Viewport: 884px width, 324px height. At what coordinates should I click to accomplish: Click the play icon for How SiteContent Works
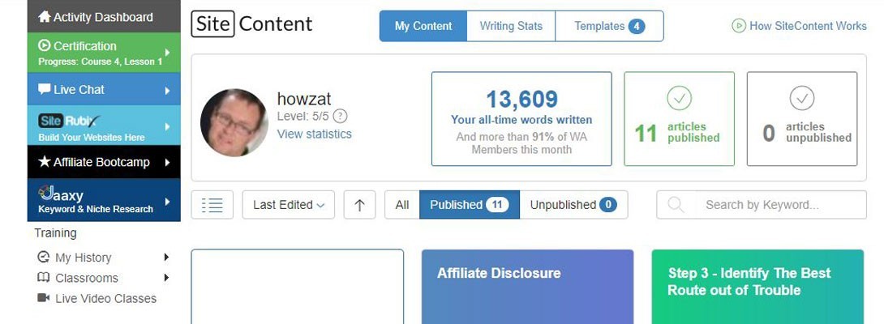pyautogui.click(x=738, y=26)
